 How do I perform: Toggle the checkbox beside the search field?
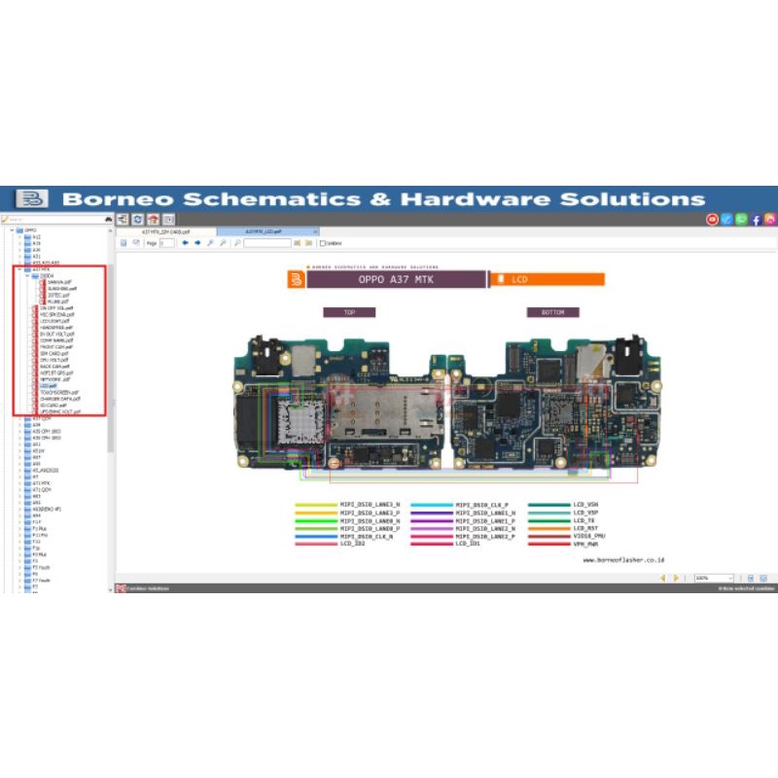point(323,243)
